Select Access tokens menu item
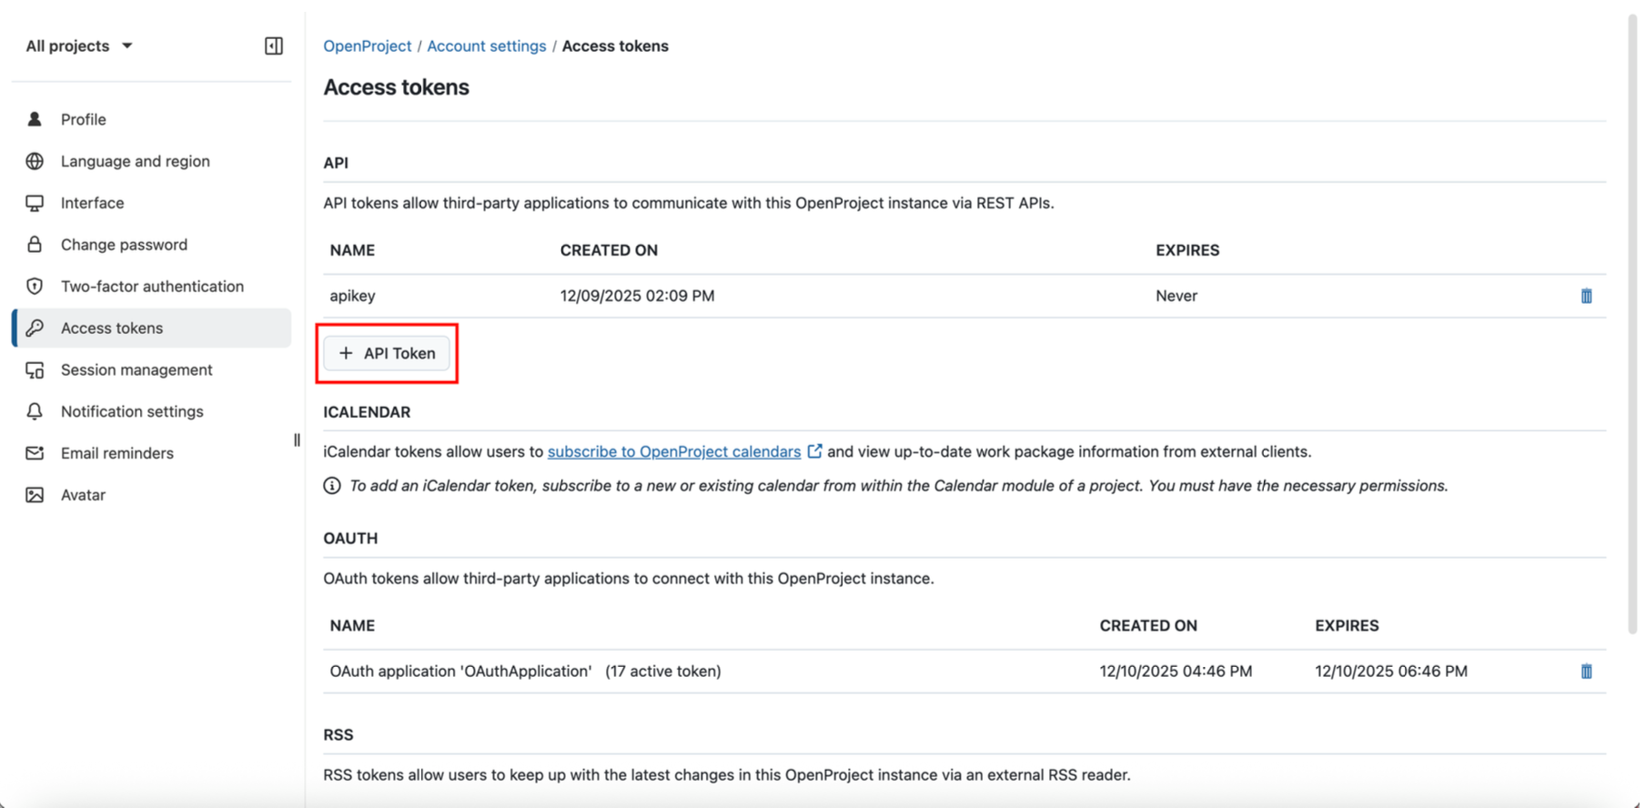Screen dimensions: 1645x808 point(151,328)
